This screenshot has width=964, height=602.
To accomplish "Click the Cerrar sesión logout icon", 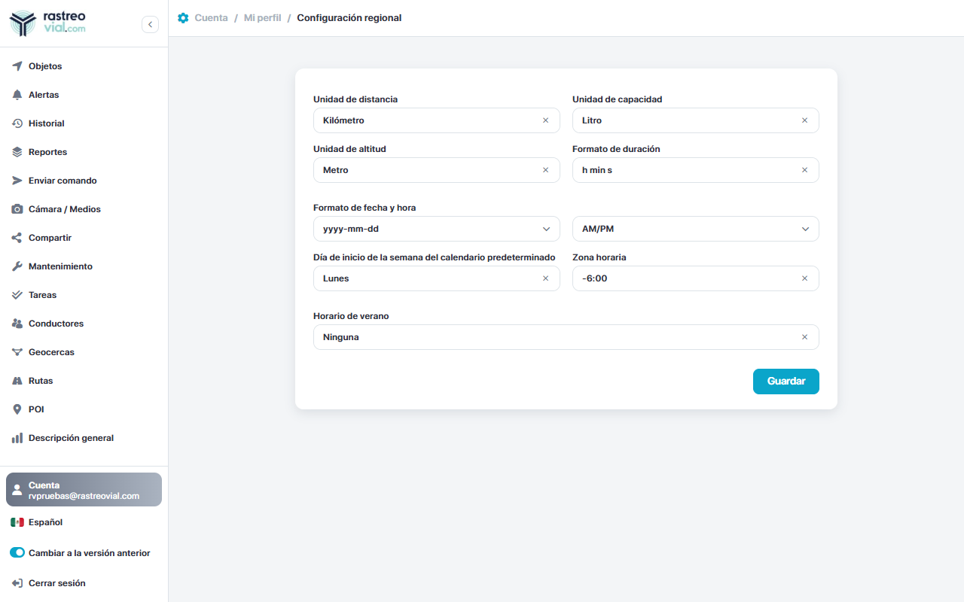I will pyautogui.click(x=17, y=583).
